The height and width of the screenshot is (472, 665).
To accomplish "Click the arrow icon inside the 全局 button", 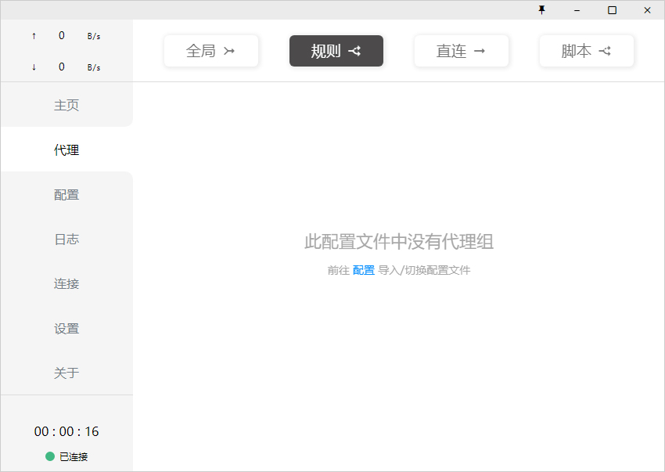I will pyautogui.click(x=229, y=50).
